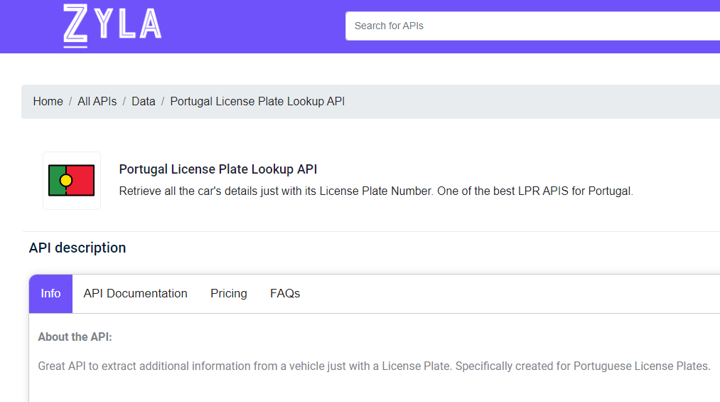Image resolution: width=720 pixels, height=402 pixels.
Task: Click the gray breadcrumb bar background
Action: click(528, 102)
